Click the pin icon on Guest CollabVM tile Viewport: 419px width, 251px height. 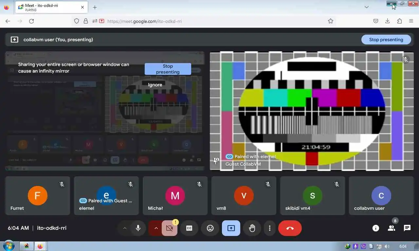click(x=216, y=160)
